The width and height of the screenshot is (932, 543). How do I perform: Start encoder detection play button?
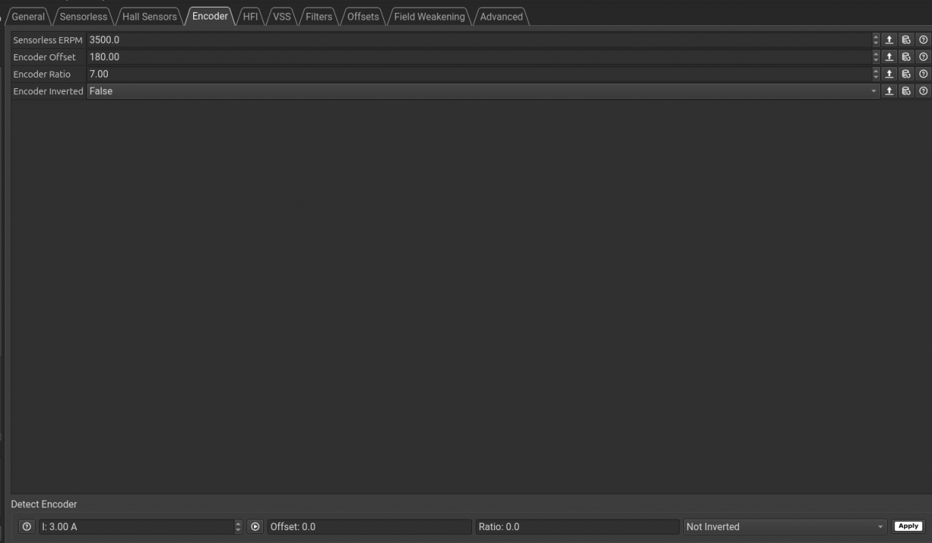(x=256, y=526)
